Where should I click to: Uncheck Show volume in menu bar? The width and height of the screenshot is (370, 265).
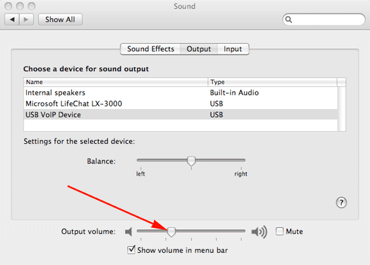(x=131, y=250)
